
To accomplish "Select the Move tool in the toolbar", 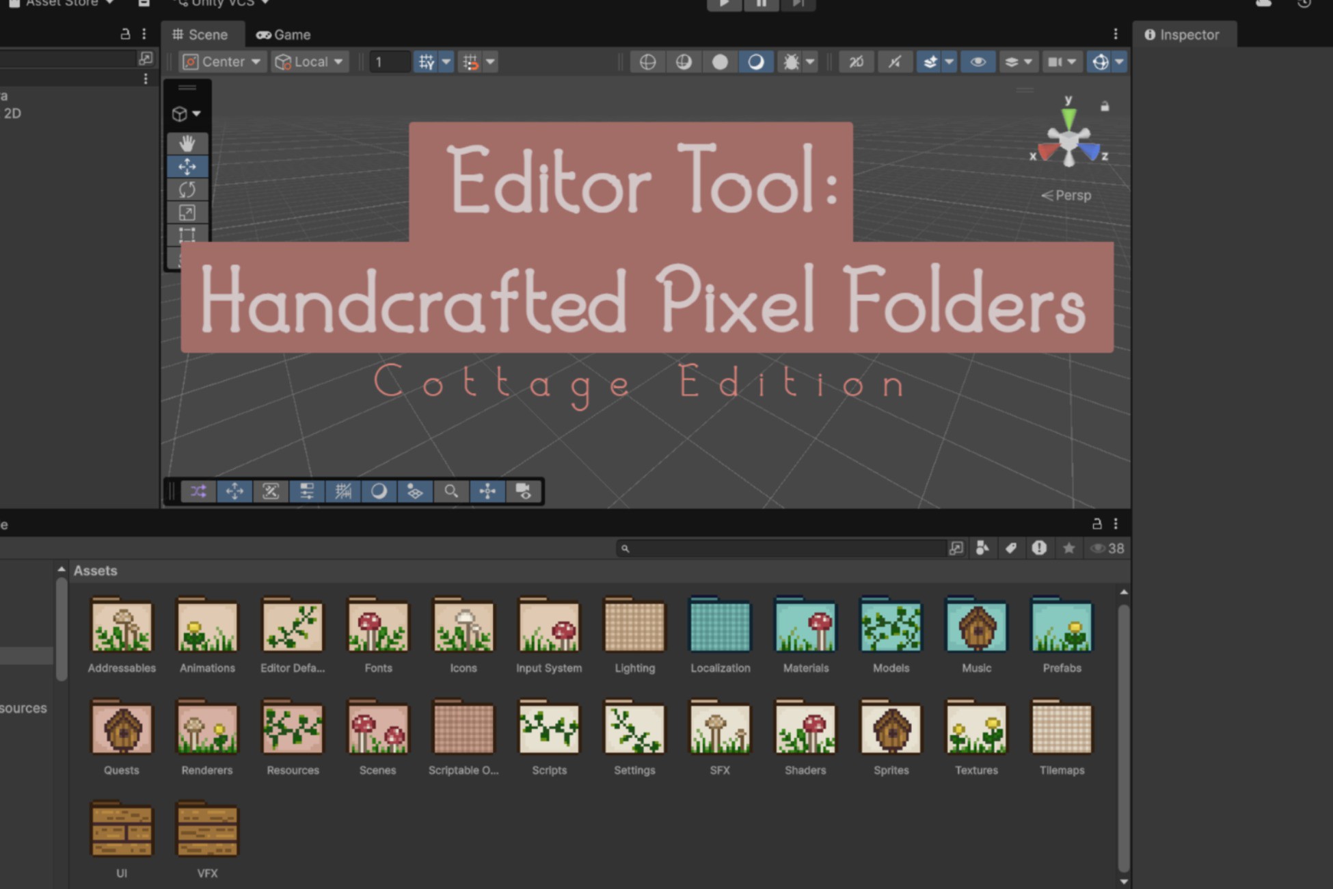I will click(187, 165).
